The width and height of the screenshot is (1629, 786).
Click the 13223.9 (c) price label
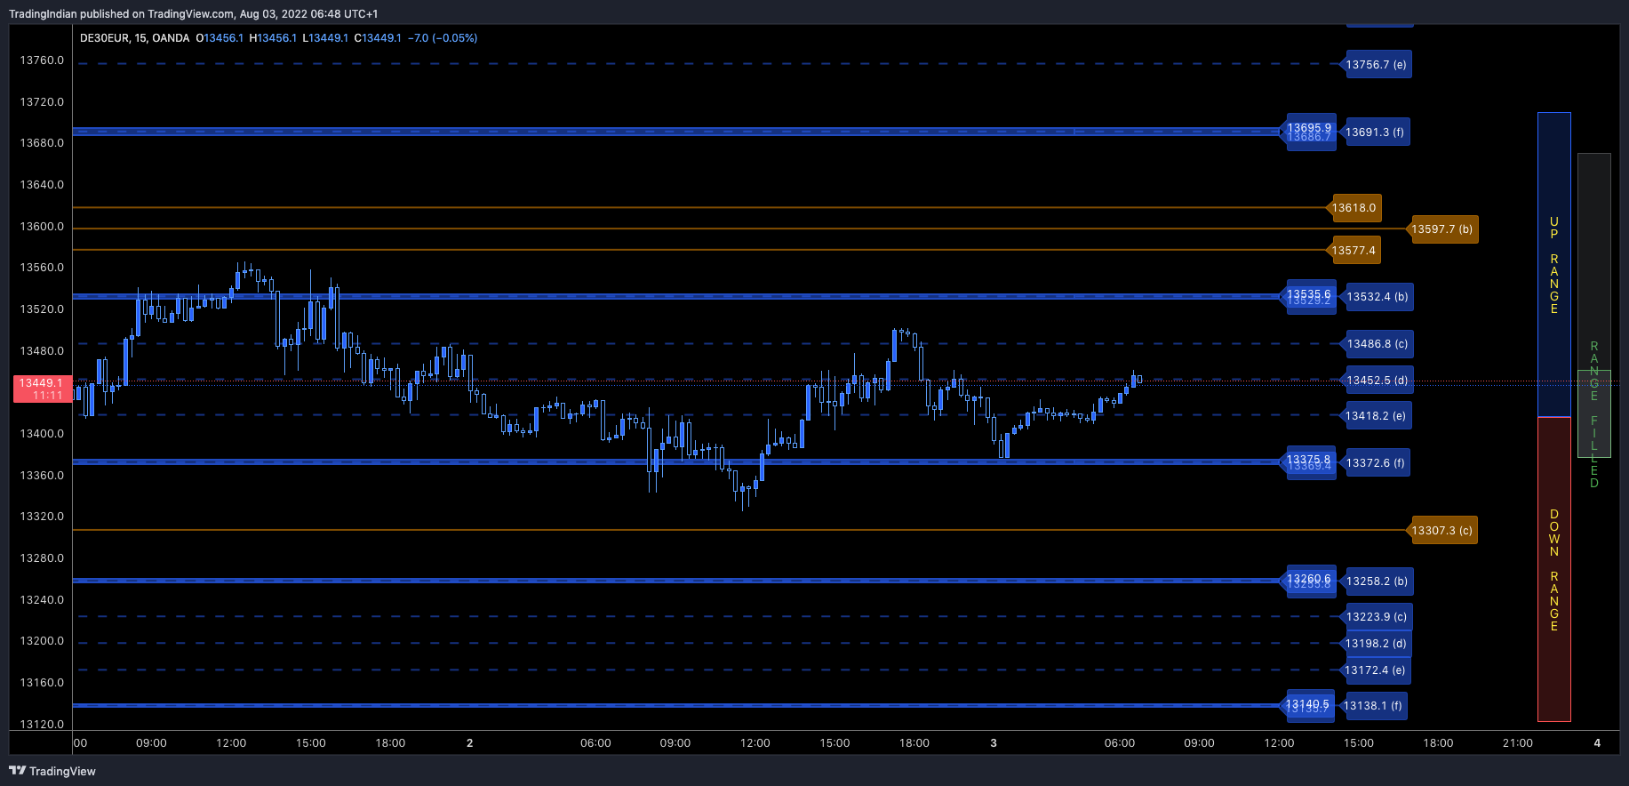pos(1376,617)
